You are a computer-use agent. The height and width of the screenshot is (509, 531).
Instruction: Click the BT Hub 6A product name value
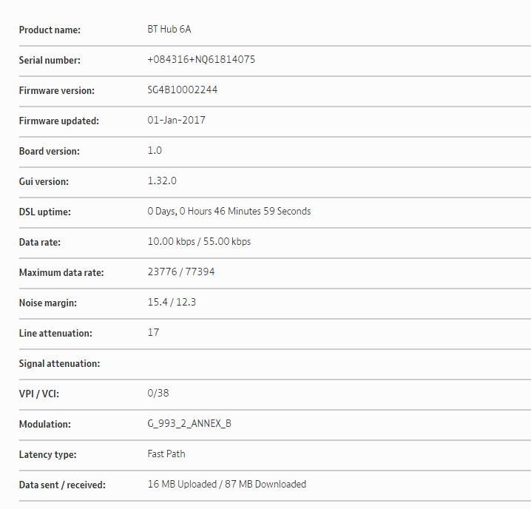pos(169,30)
